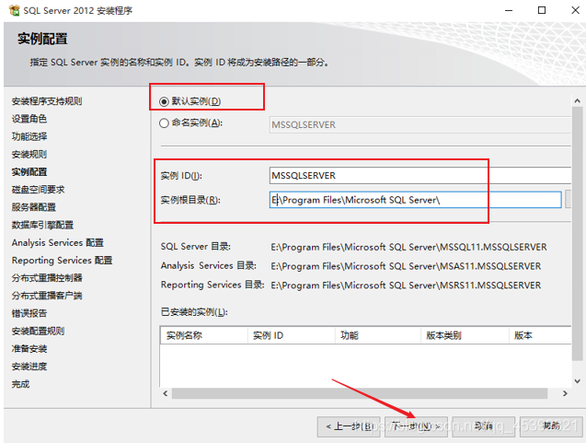Select Reporting Services 配置 step
Viewport: 586px width, 443px height.
click(62, 260)
